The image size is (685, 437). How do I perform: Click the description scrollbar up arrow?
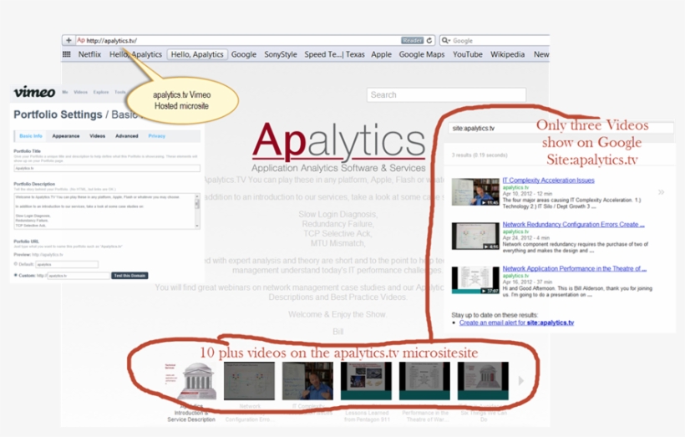[x=197, y=196]
